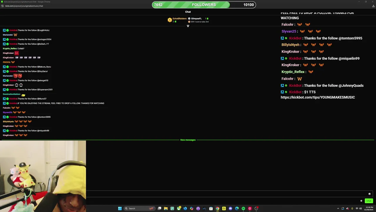The width and height of the screenshot is (376, 212).
Task: Switch to Google Chrome on the taskbar
Action: click(x=217, y=208)
